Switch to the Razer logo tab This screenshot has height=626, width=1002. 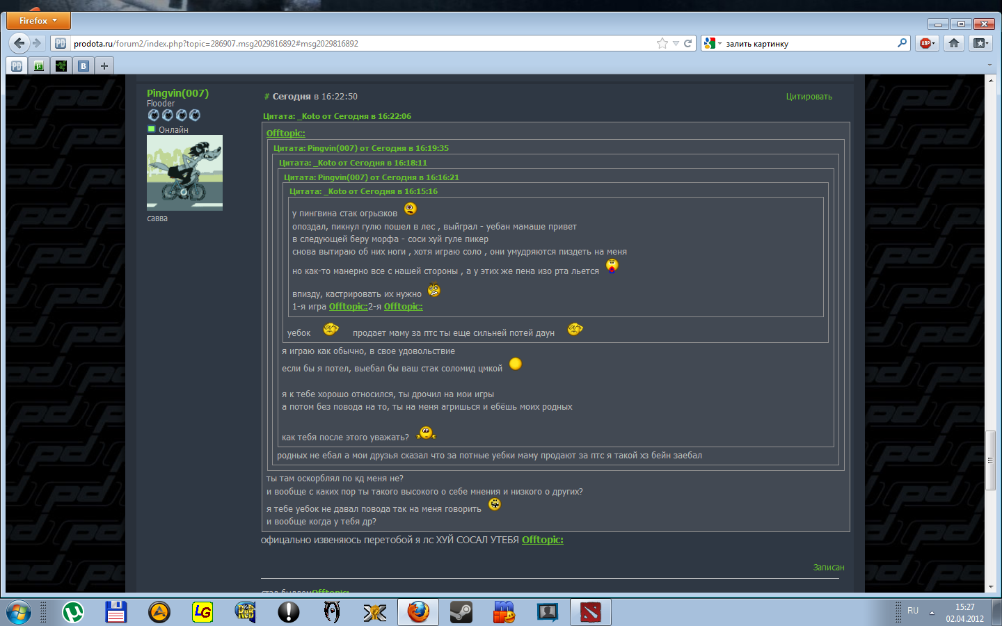61,66
